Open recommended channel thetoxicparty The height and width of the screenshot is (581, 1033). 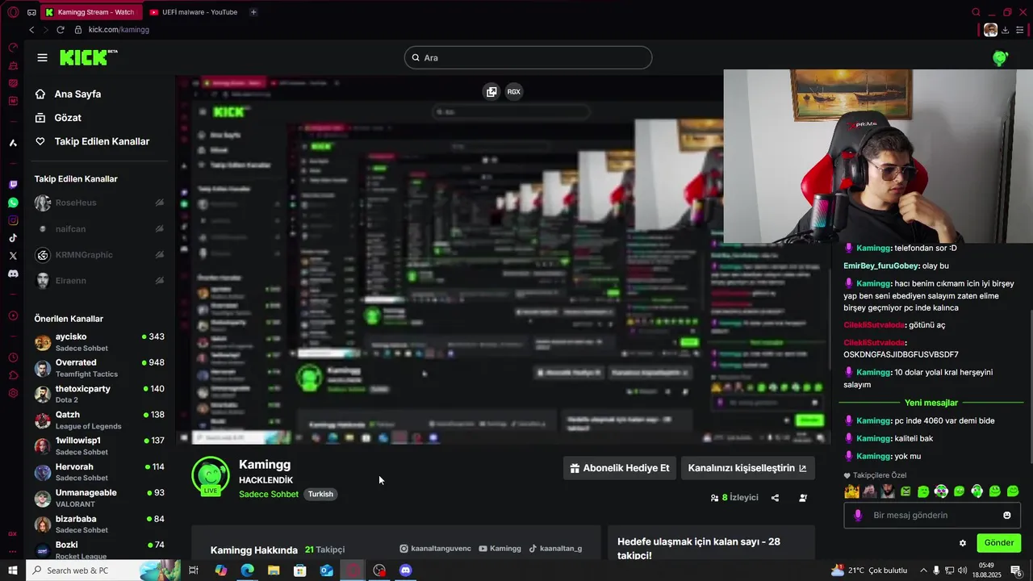click(99, 394)
